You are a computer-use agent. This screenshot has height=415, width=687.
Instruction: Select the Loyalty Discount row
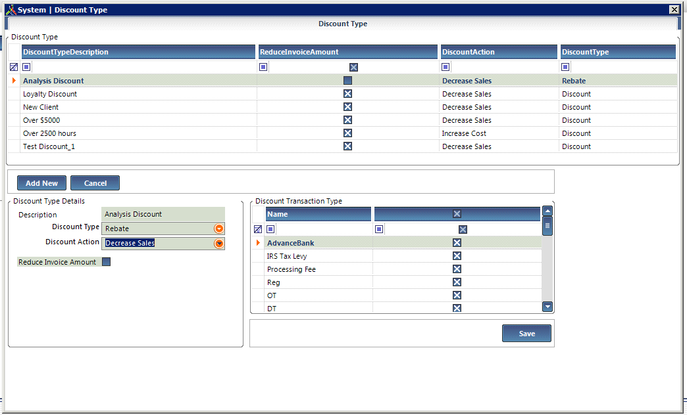pos(342,94)
